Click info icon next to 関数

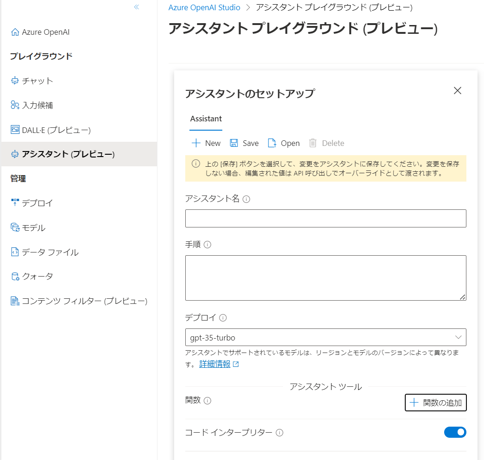(207, 401)
